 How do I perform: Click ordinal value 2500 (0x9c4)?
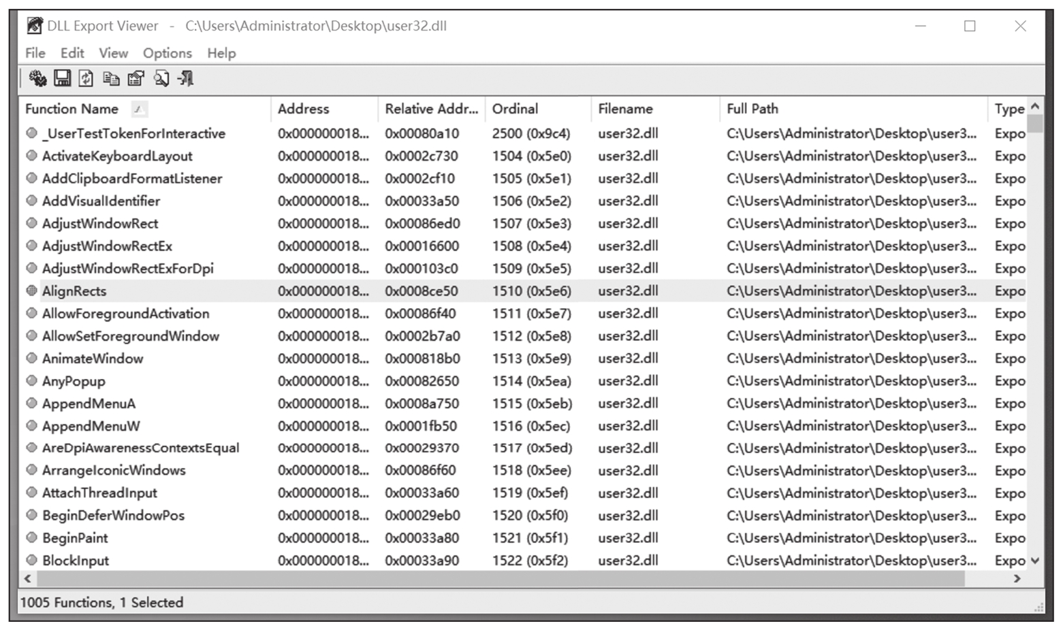pyautogui.click(x=532, y=133)
